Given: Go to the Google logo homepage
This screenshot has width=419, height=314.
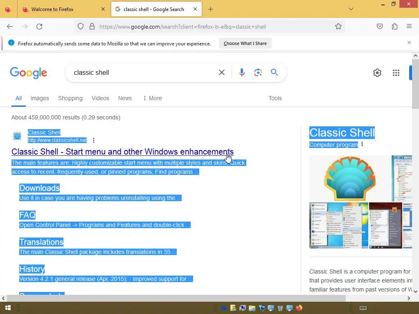Looking at the screenshot, I should pos(28,73).
